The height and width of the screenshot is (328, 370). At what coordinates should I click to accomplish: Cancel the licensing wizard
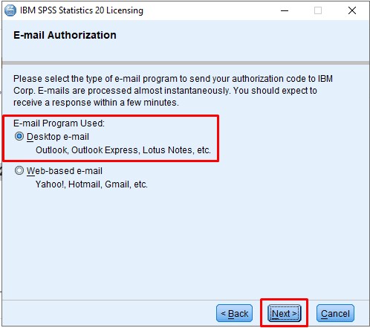tap(335, 313)
